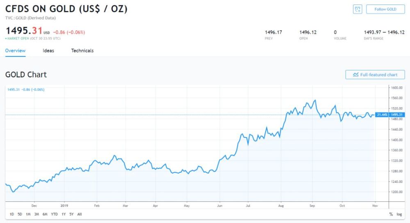The height and width of the screenshot is (223, 410).
Task: Select the Overview tab
Action: pos(15,51)
